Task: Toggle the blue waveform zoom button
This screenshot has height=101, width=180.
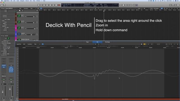Action: 162,8
